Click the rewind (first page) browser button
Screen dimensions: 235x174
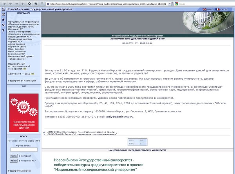click(x=4, y=4)
